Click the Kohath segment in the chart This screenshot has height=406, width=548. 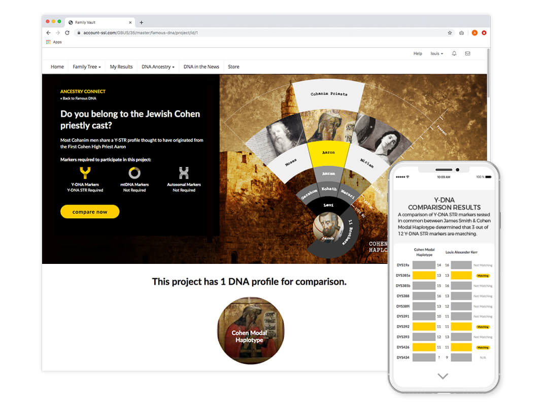(x=329, y=189)
